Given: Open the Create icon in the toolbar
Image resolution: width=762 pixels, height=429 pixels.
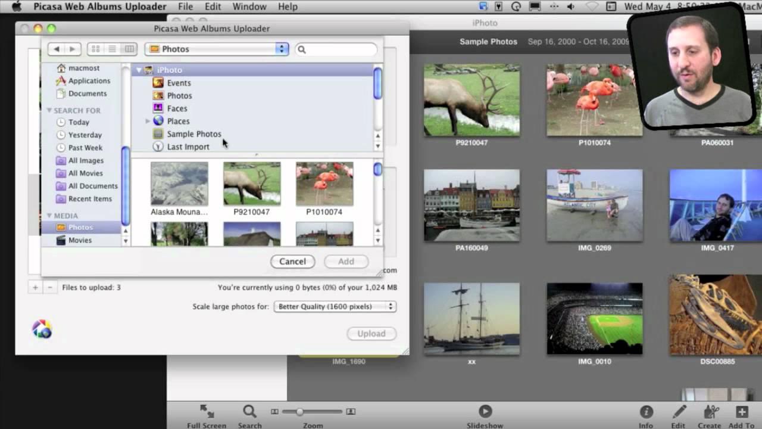Looking at the screenshot, I should 710,412.
